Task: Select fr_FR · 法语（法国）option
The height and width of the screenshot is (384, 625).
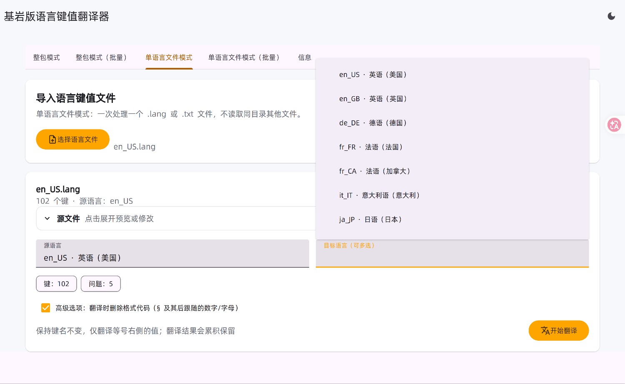Action: [x=452, y=147]
